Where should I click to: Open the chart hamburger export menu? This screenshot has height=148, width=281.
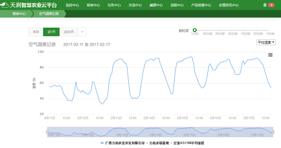[270, 55]
